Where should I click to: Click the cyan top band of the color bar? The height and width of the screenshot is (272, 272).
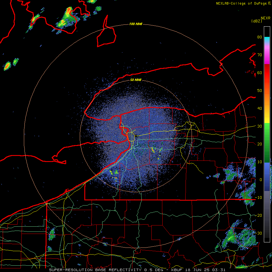click(x=267, y=40)
